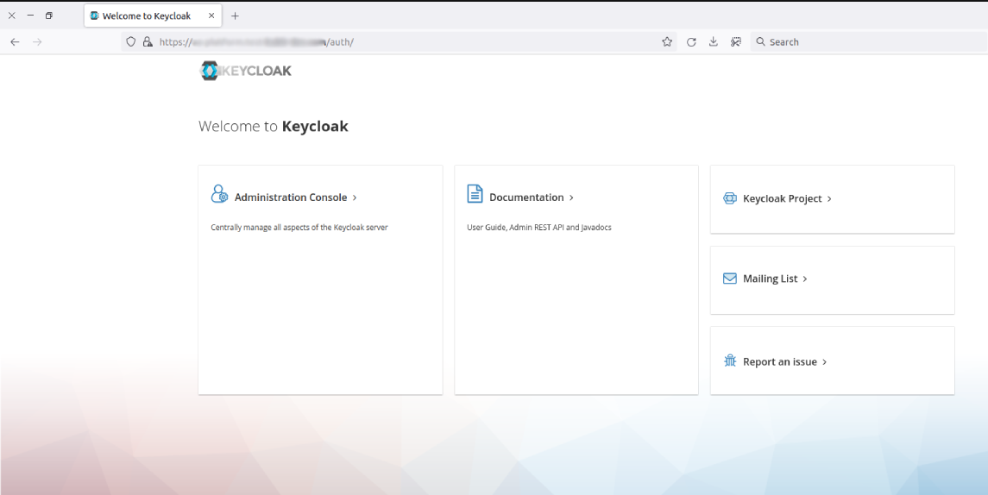Click the magnifier icon in Search box
Image resolution: width=988 pixels, height=495 pixels.
[x=760, y=41]
